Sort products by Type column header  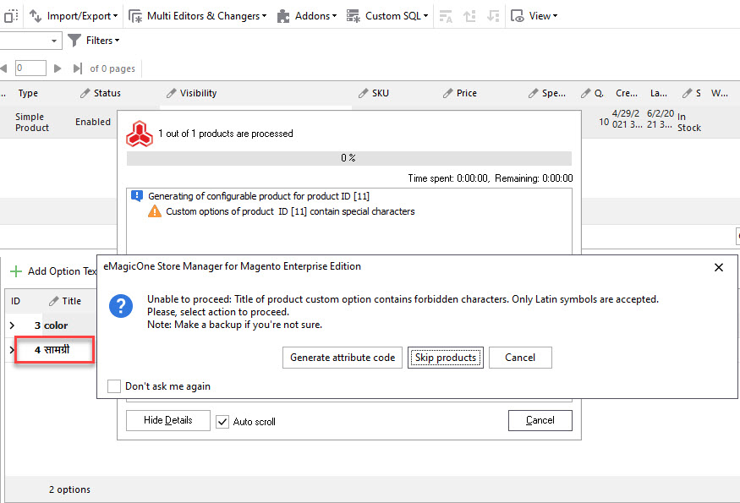(28, 94)
